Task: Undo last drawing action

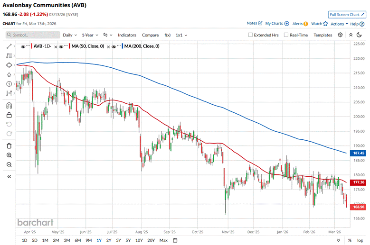Action: [x=9, y=124]
